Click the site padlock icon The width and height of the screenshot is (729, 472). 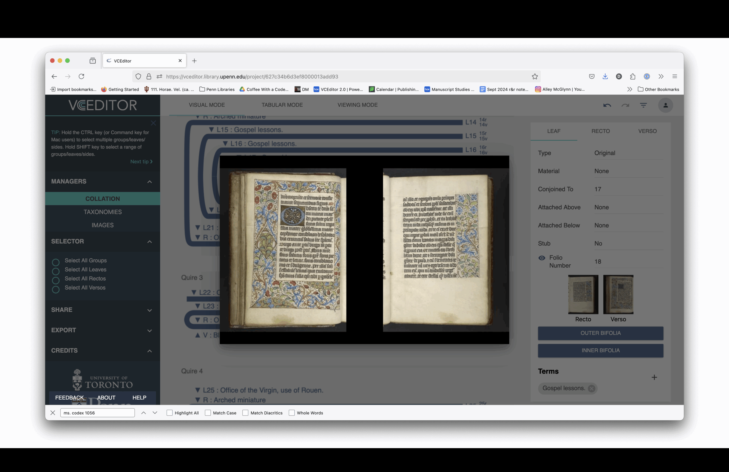pyautogui.click(x=149, y=77)
